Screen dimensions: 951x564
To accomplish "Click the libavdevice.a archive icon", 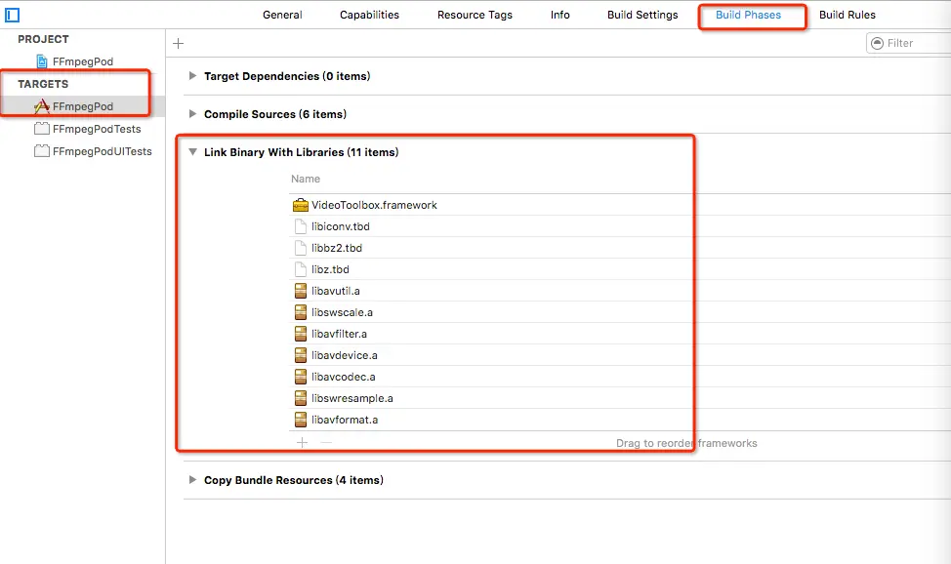I will 300,355.
